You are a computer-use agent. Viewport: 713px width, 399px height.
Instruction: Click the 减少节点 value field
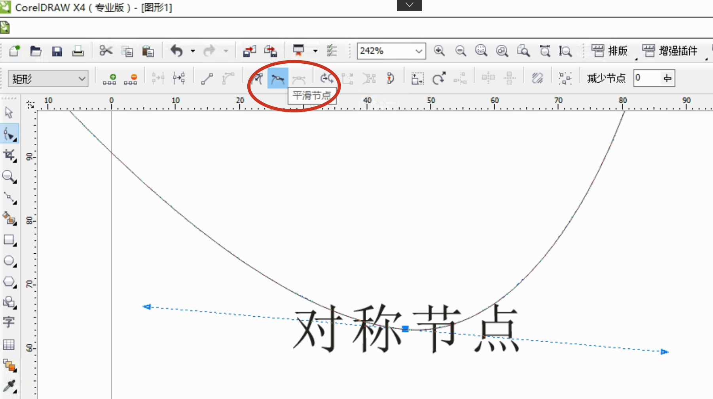(647, 78)
